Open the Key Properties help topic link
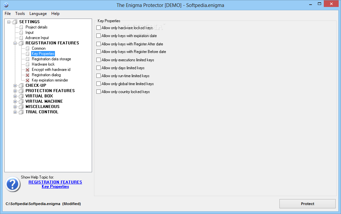 (x=55, y=187)
